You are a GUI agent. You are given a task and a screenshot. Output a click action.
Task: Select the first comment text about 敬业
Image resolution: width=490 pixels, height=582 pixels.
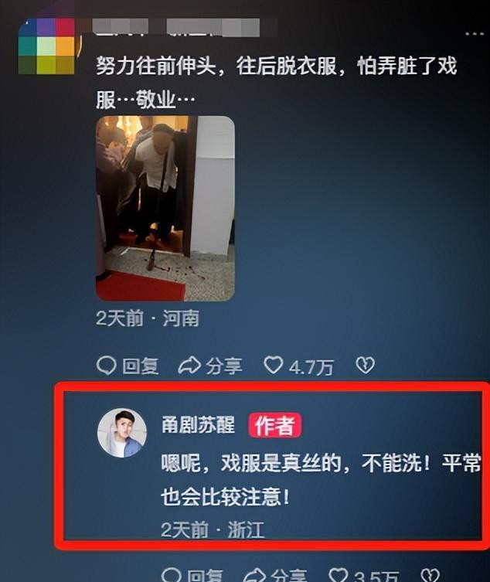click(276, 83)
